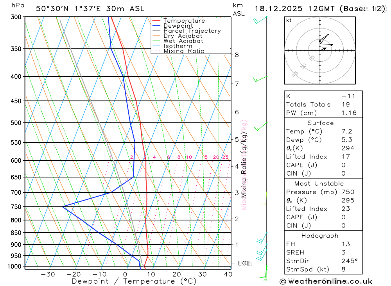Click the wind barb at 300 hPa
Screen dimensions: 391x286
[x=260, y=20]
